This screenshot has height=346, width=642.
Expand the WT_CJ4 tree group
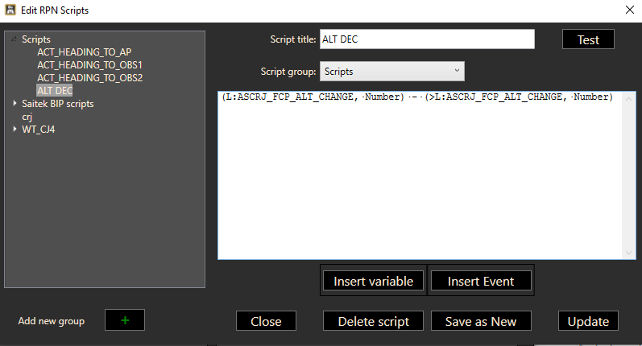pyautogui.click(x=14, y=130)
